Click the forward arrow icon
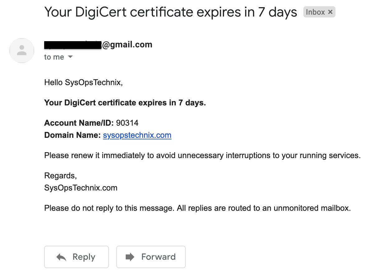Viewport: 374px width, 280px height. coord(130,257)
